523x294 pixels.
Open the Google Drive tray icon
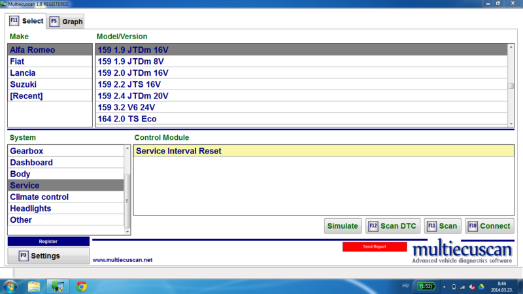click(x=481, y=287)
